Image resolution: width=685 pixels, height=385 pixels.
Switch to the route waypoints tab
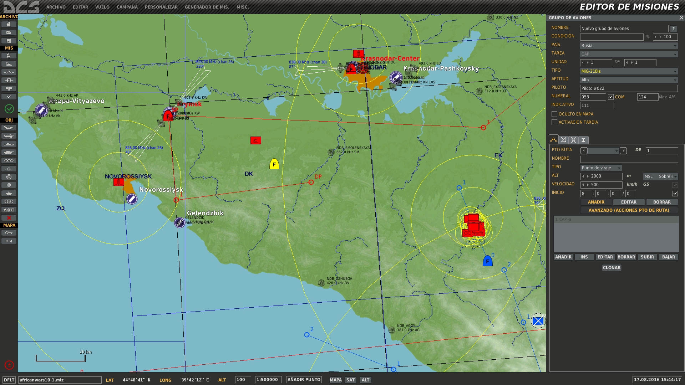click(554, 140)
